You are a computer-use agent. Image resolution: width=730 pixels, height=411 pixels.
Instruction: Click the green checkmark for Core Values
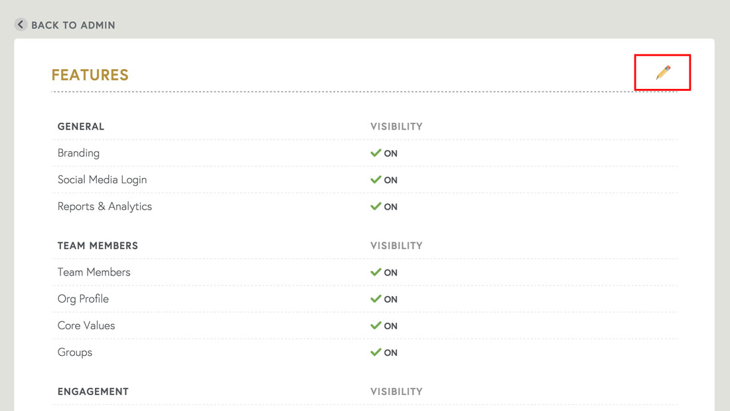[x=376, y=325]
